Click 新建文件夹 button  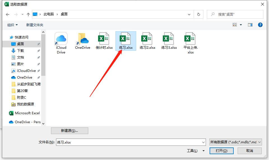tap(35, 25)
